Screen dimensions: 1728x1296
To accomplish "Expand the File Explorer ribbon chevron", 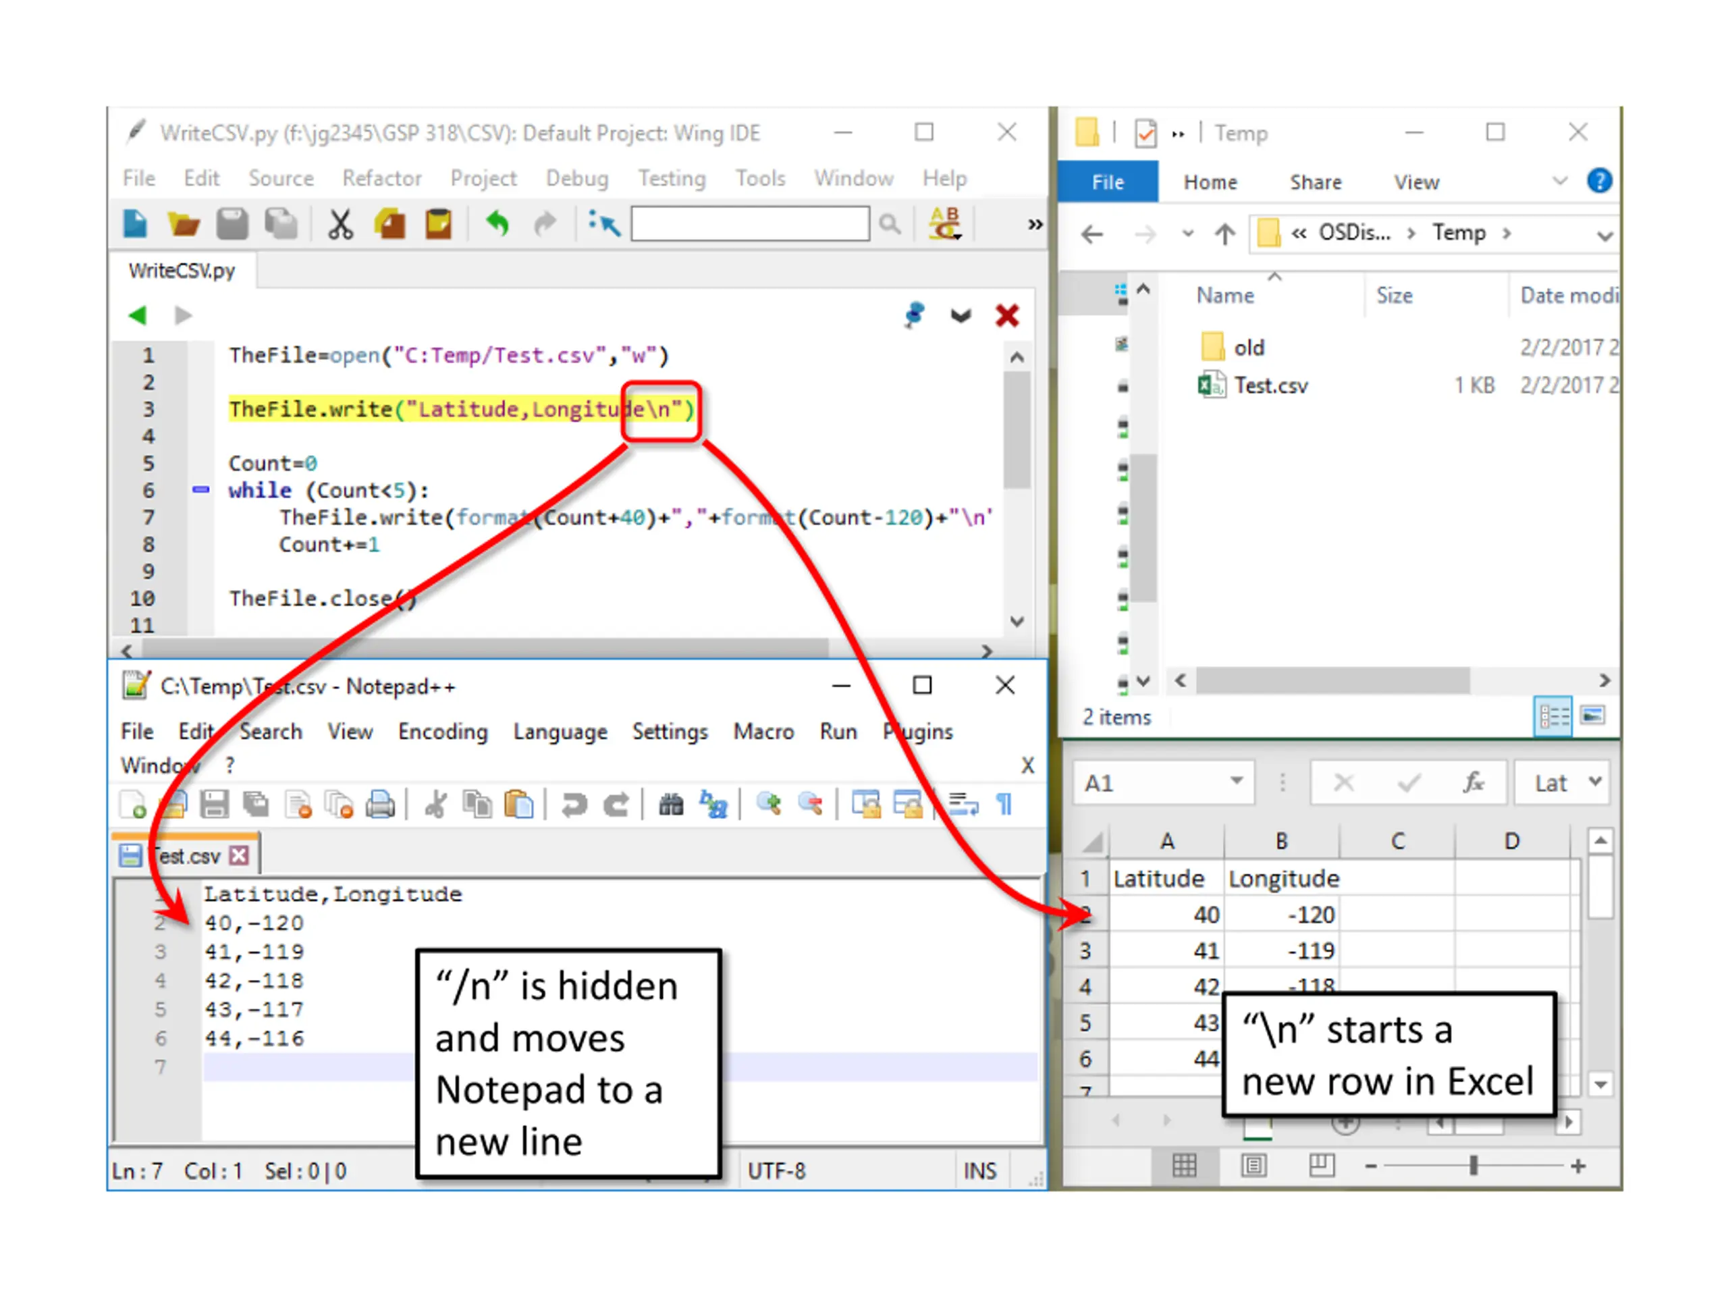I will pos(1560,181).
